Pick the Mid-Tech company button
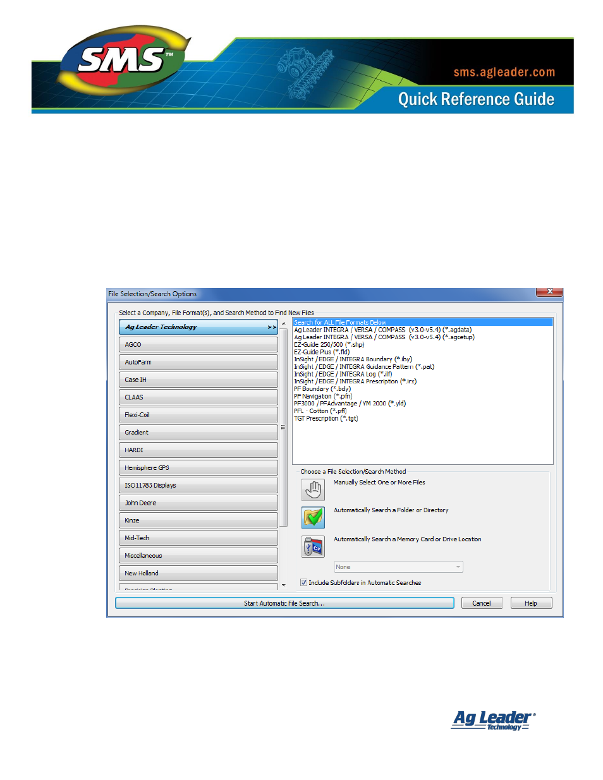Screen dimensions: 603x780 click(x=198, y=538)
